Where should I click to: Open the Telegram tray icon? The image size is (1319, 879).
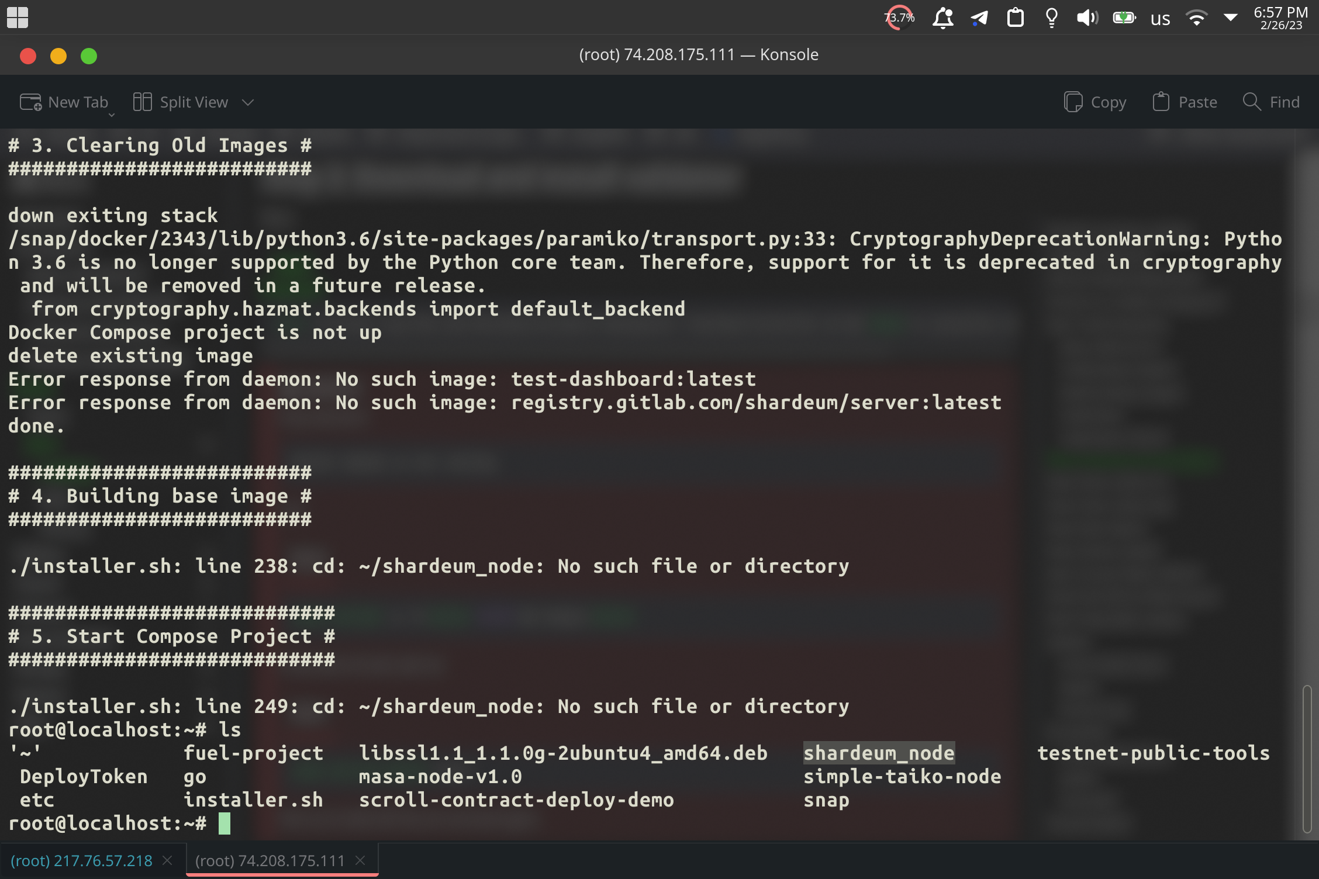[x=979, y=18]
